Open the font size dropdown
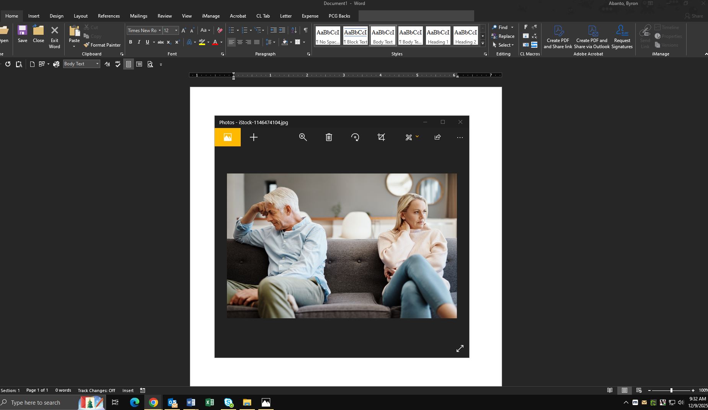This screenshot has height=410, width=708. 176,31
